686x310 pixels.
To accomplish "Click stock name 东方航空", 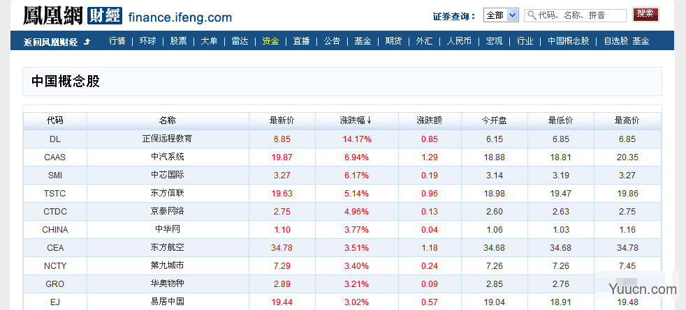I will point(168,247).
